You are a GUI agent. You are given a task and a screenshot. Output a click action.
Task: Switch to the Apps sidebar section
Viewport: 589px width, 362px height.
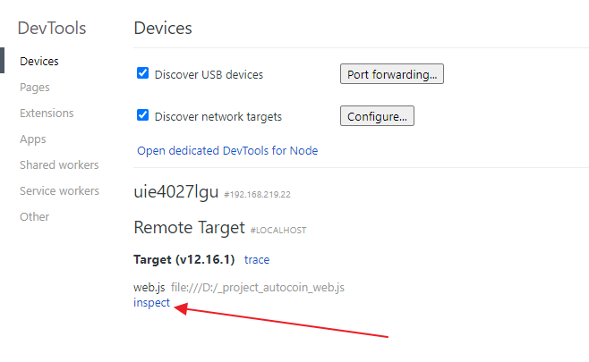click(x=33, y=139)
